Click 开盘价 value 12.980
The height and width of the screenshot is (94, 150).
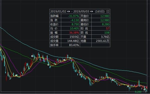pyautogui.click(x=105, y=16)
